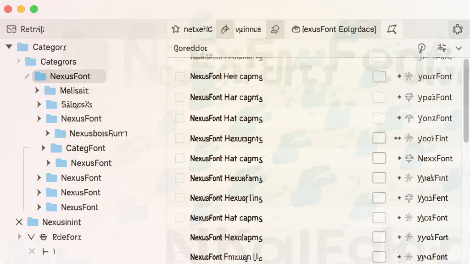Open the Nexusinint folder item

[x=62, y=222]
